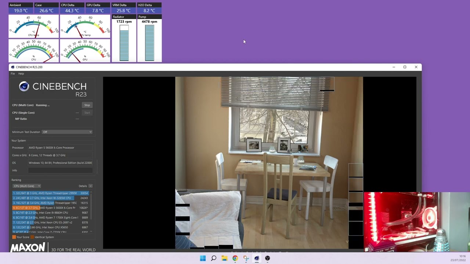
Task: Click the Pump rpm bar
Action: [x=149, y=43]
